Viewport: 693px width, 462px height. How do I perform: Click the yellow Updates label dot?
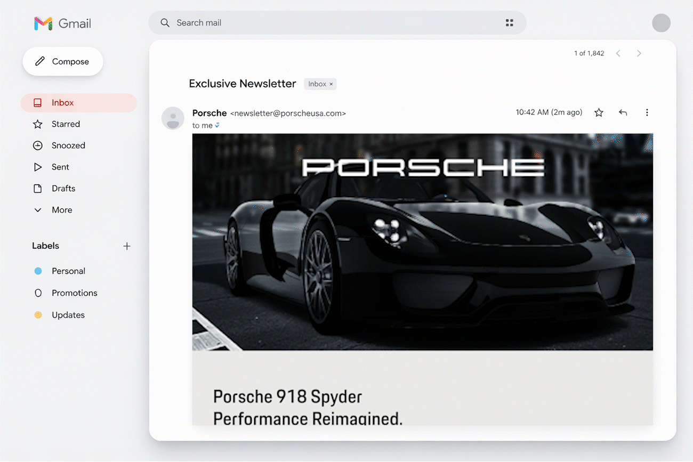(x=38, y=315)
